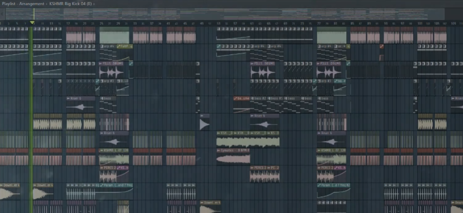
Task: Jump to bar 33 on the ruler
Action: tap(135, 23)
